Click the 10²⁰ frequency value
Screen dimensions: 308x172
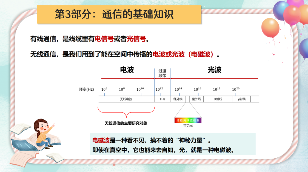236,89
